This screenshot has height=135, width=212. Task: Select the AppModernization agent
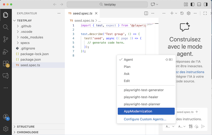(x=146, y=111)
